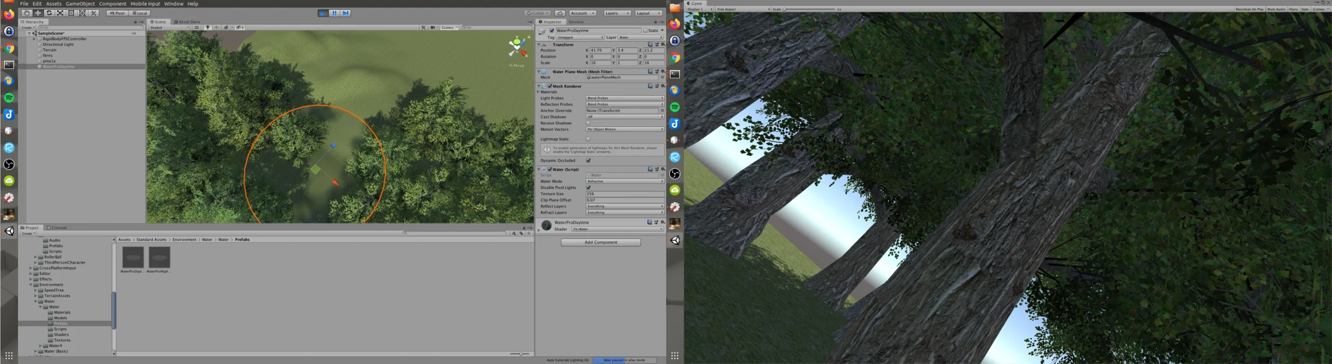The height and width of the screenshot is (364, 1332).
Task: Expand RigidBodyFPSController in Hierarchy
Action: [34, 39]
